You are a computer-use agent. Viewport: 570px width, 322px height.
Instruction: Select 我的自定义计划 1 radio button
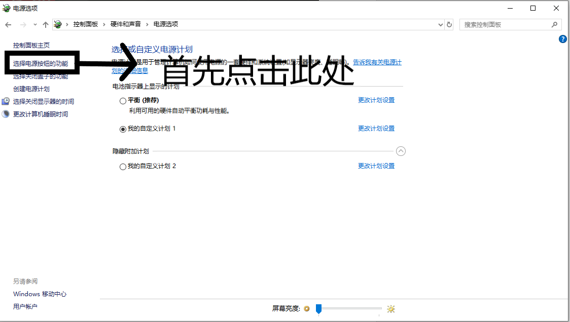point(123,129)
